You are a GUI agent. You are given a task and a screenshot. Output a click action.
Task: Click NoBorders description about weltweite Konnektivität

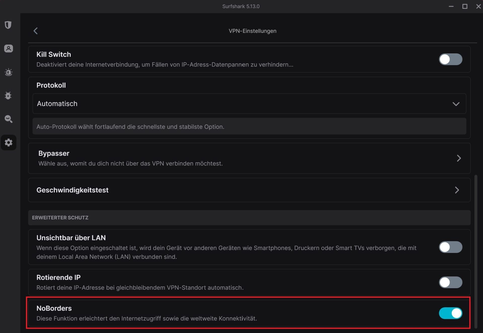(x=147, y=319)
